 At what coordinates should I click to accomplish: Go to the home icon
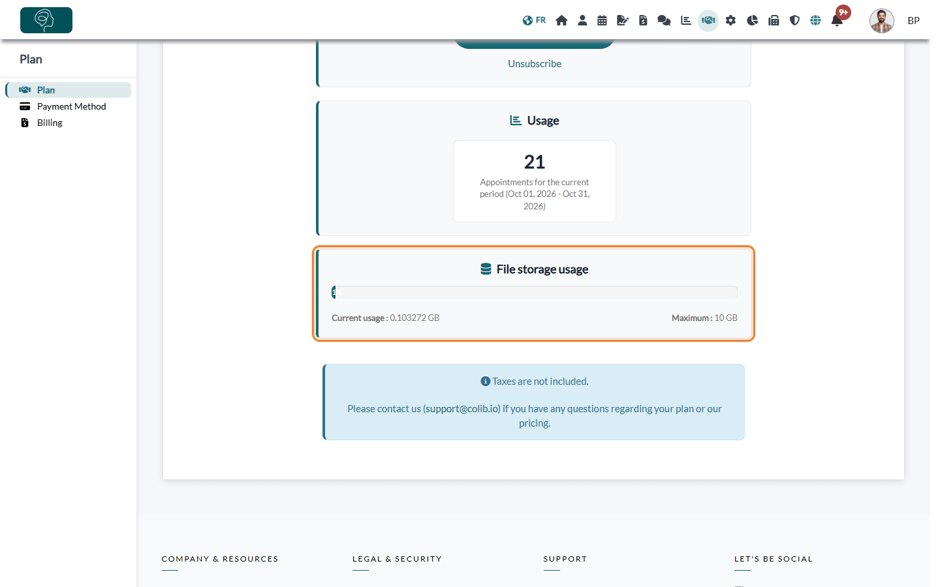pos(561,20)
